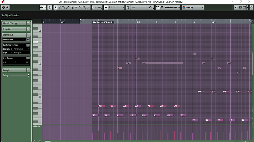Click the Use Range high value G8
The height and width of the screenshot is (142, 254).
[27, 62]
